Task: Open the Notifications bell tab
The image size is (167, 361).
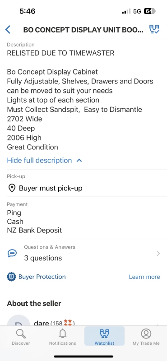Action: point(62,337)
